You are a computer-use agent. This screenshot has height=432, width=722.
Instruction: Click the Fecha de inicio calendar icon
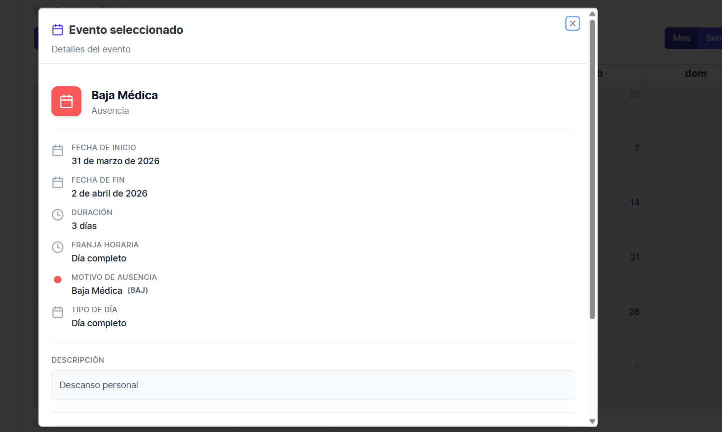[58, 150]
